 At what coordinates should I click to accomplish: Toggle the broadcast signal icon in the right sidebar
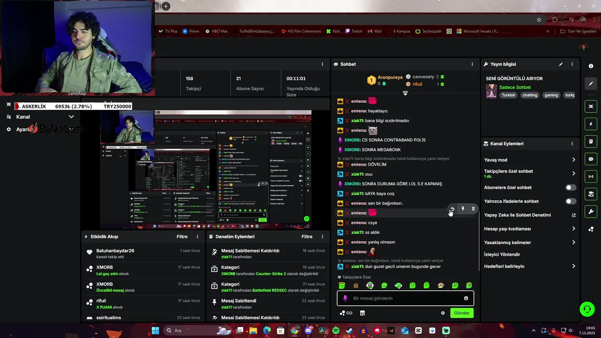(591, 177)
